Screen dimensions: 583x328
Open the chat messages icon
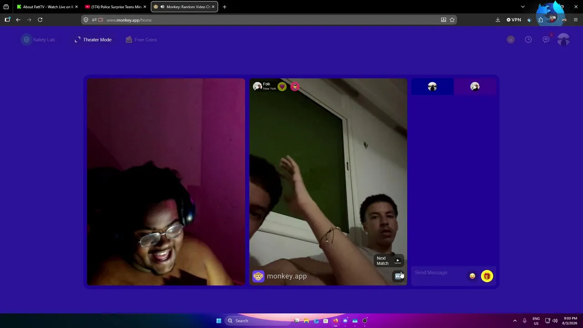pos(546,40)
